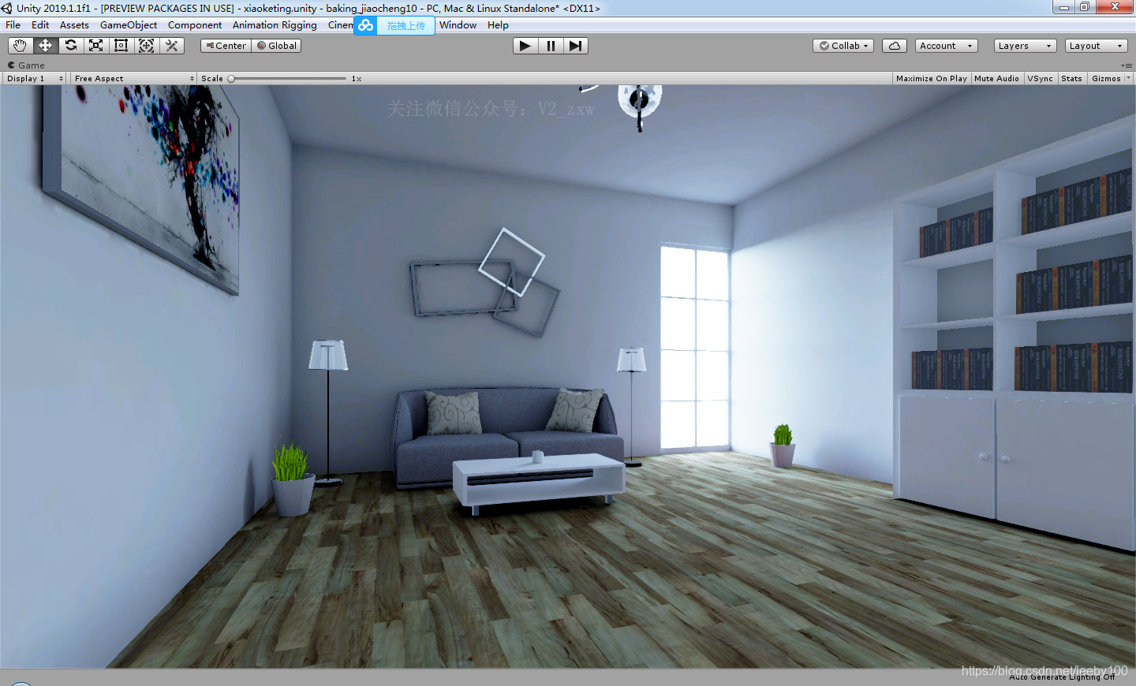Click Auto Generate Lighting Off status

pos(1062,677)
